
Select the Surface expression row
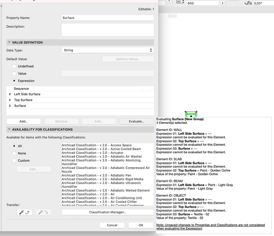coord(80,106)
